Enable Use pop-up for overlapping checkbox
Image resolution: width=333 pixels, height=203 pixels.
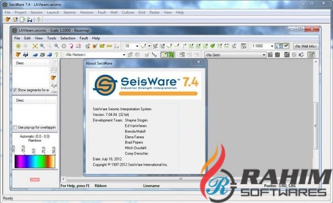14,128
